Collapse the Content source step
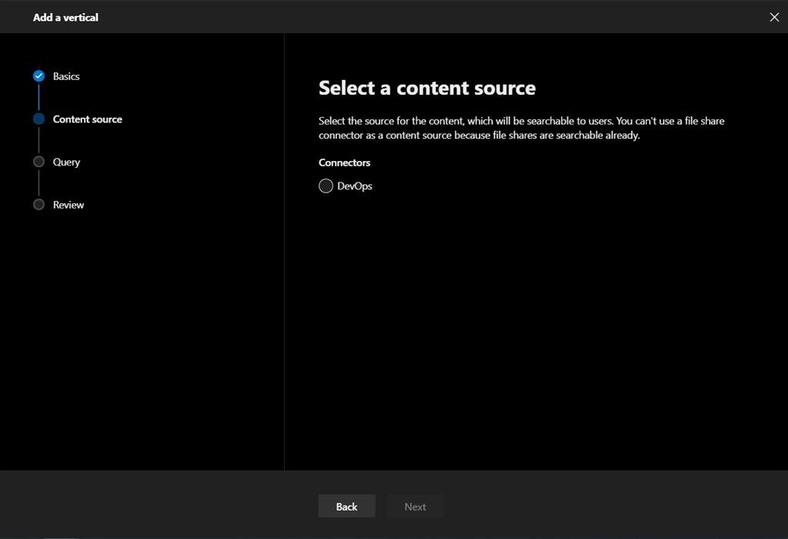788x539 pixels. (87, 119)
